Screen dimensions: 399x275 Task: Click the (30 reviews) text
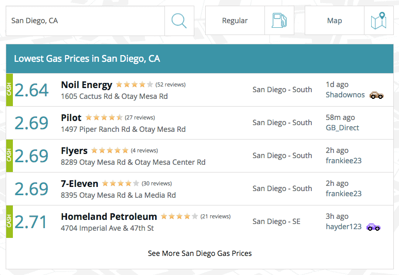pyautogui.click(x=157, y=183)
